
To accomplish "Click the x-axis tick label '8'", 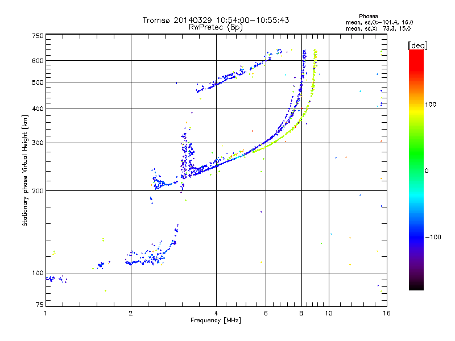I will (301, 313).
